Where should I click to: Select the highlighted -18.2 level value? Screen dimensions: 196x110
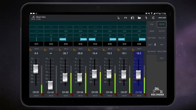coord(138,53)
